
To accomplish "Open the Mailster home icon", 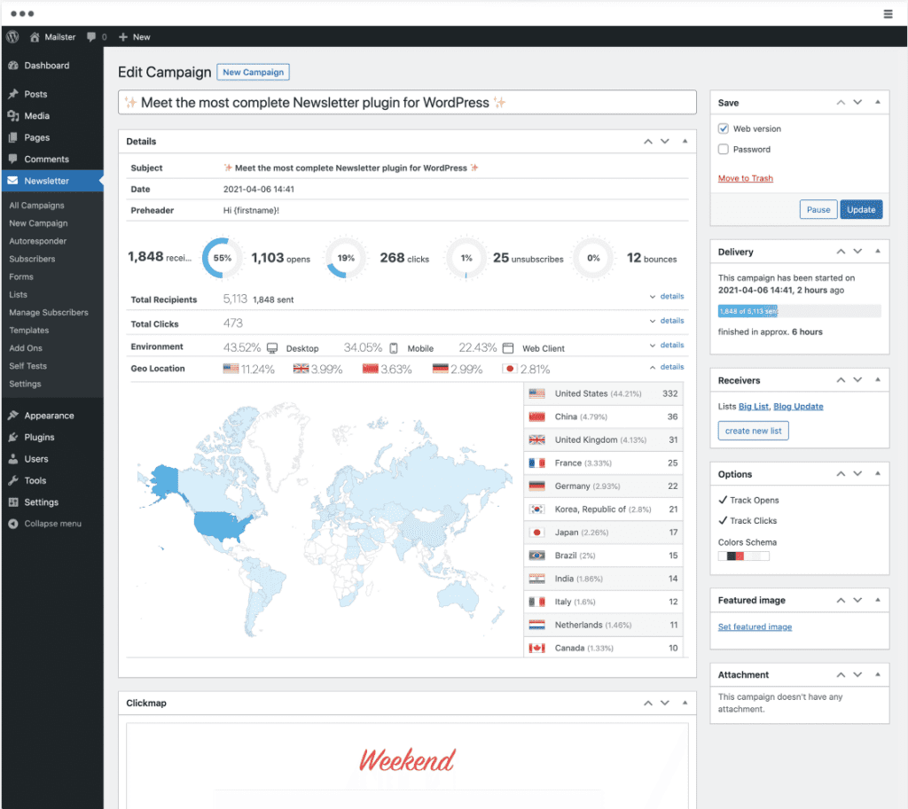I will click(x=35, y=37).
